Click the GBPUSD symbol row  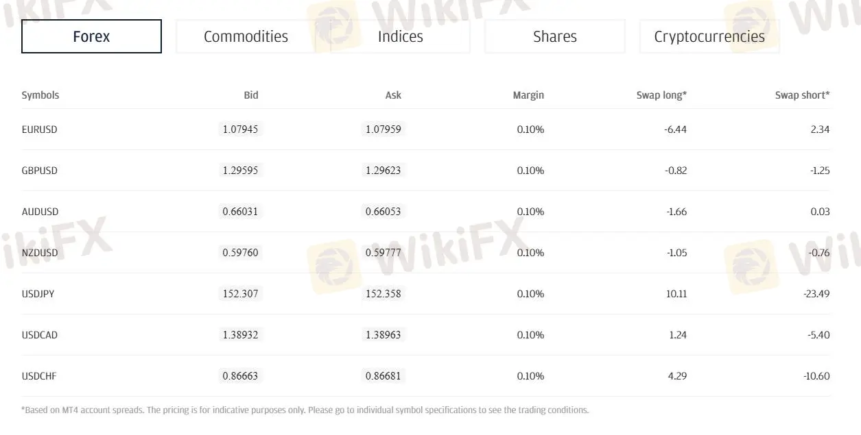(x=40, y=171)
